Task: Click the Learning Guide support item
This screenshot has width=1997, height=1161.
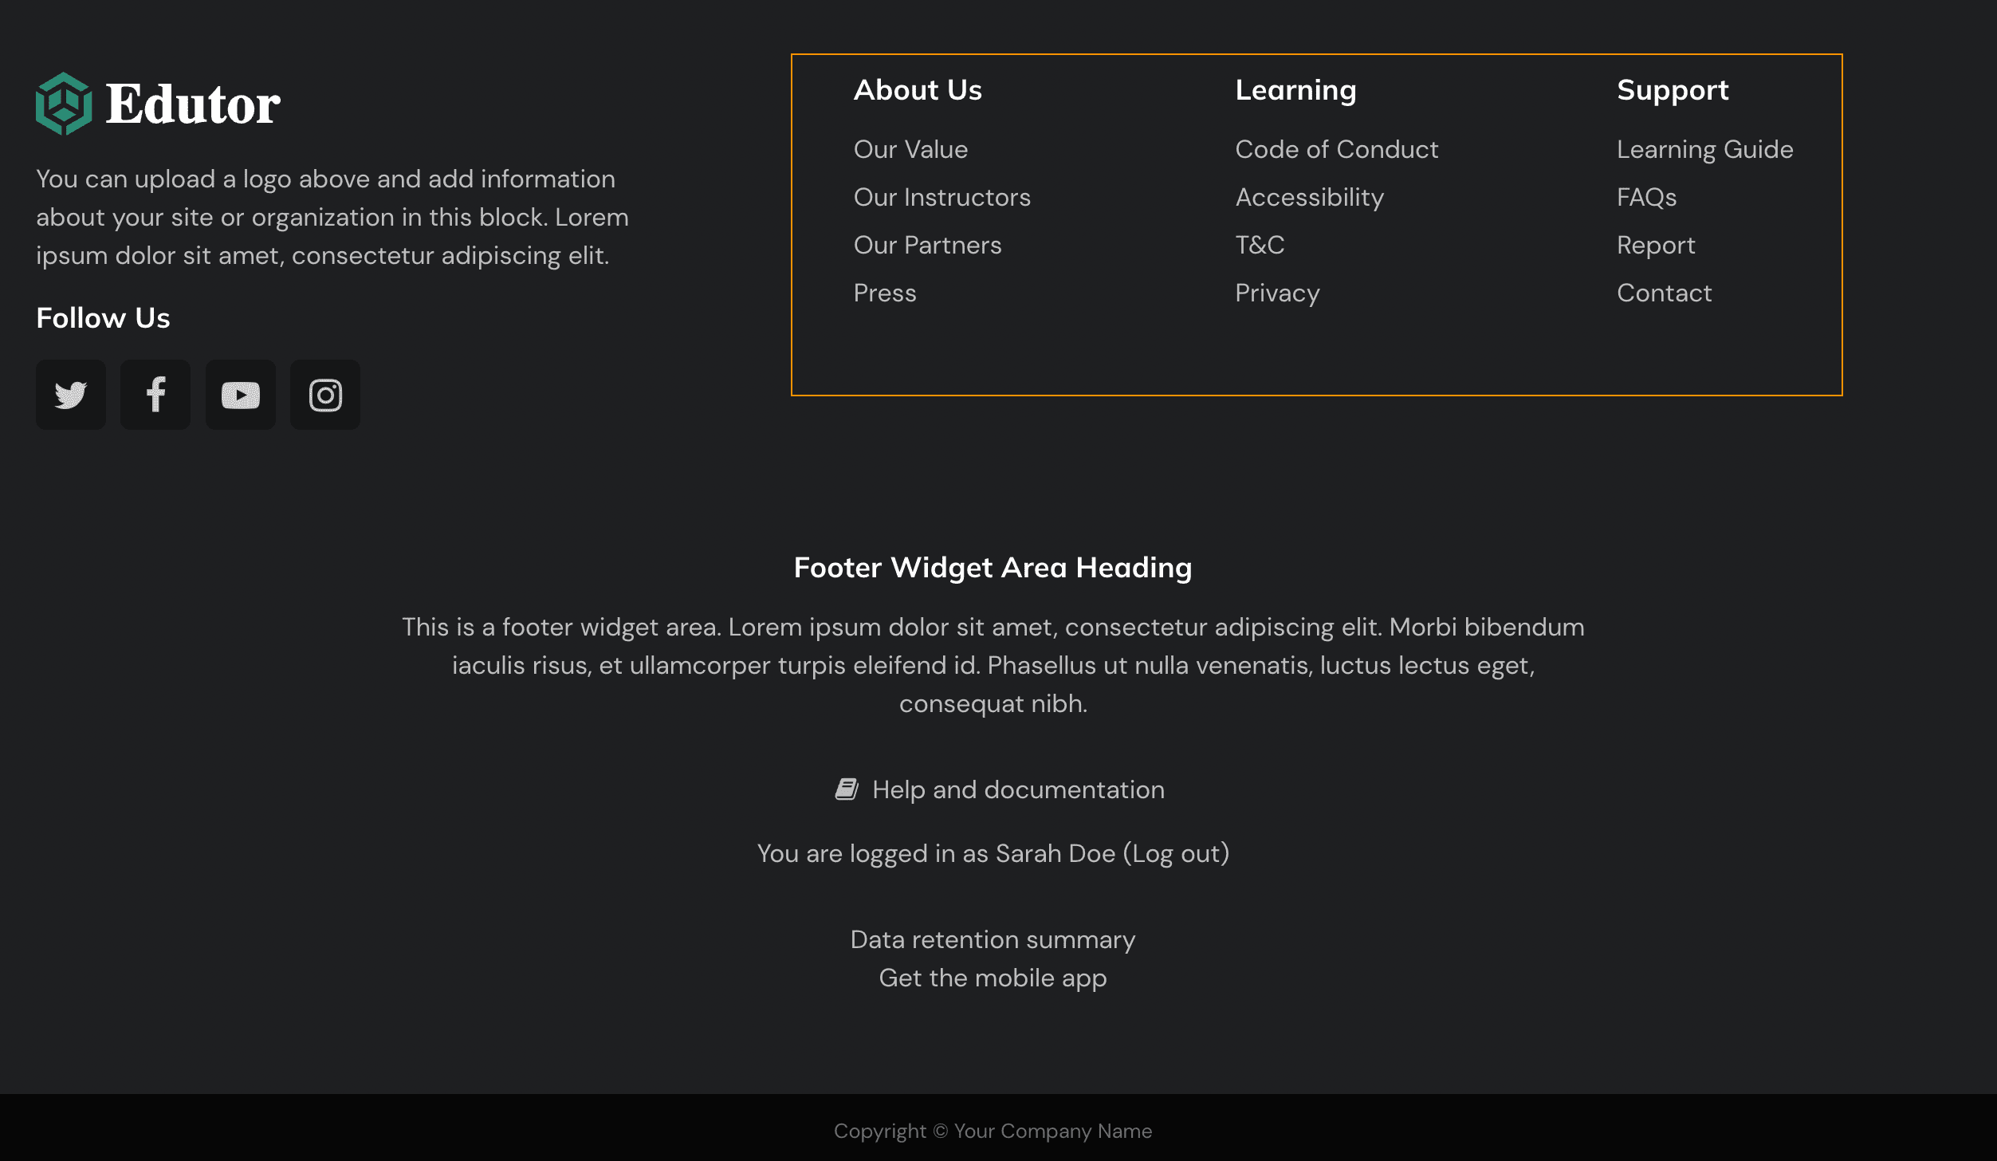Action: [1705, 149]
